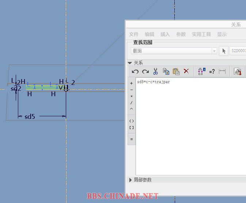Insert the equals sign operator
The width and height of the screenshot is (246, 203).
tap(132, 139)
